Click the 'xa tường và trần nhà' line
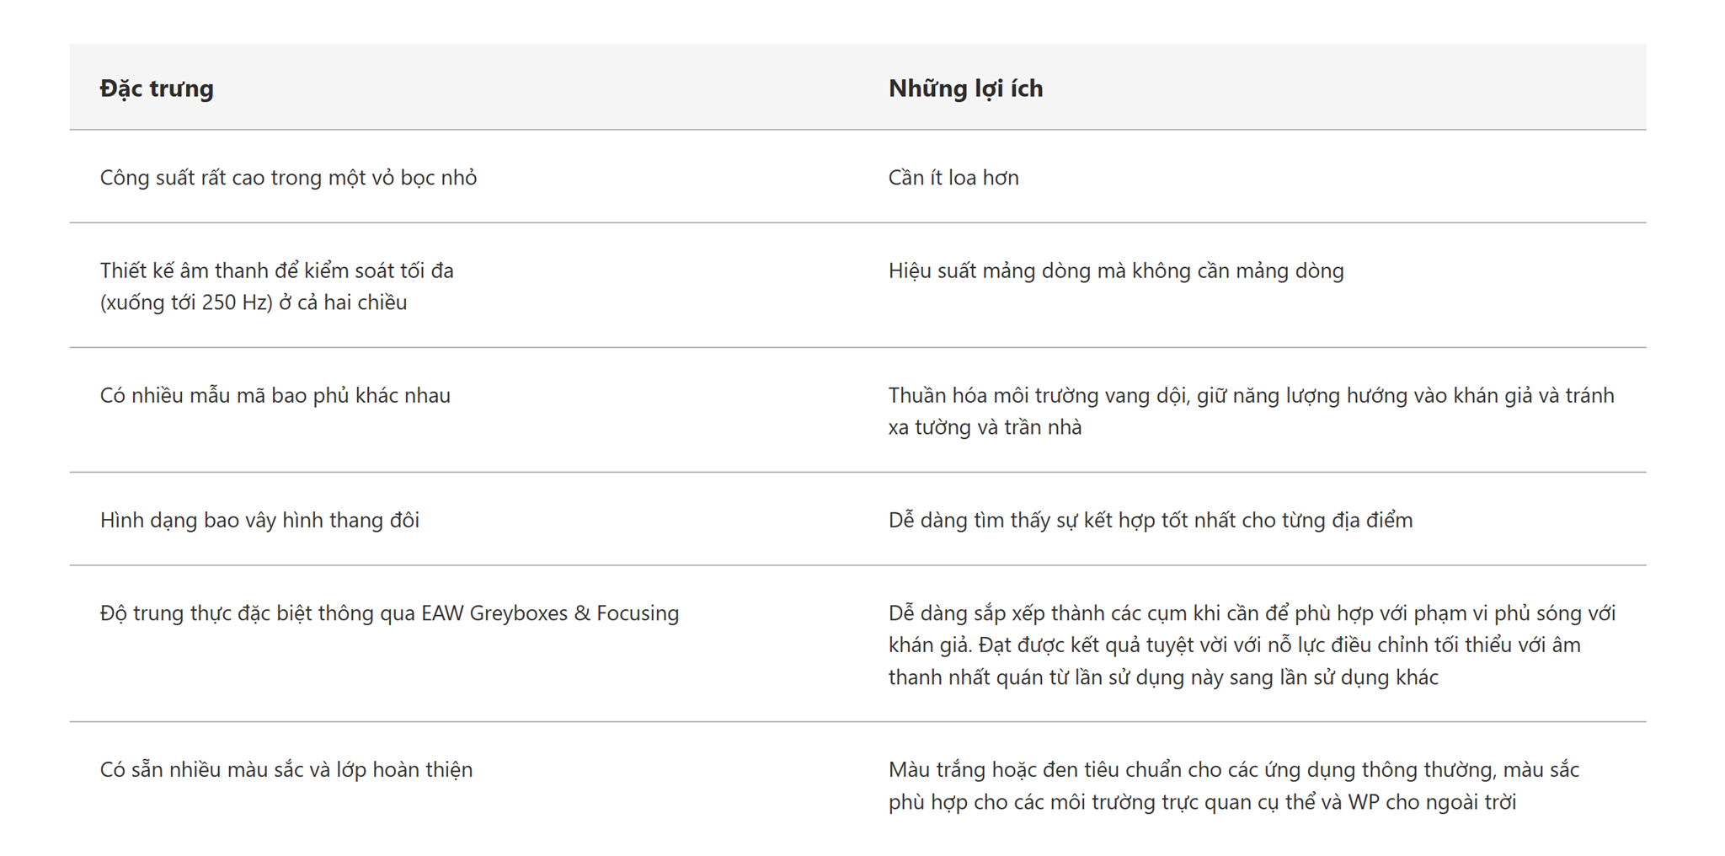1725x856 pixels. click(x=985, y=427)
